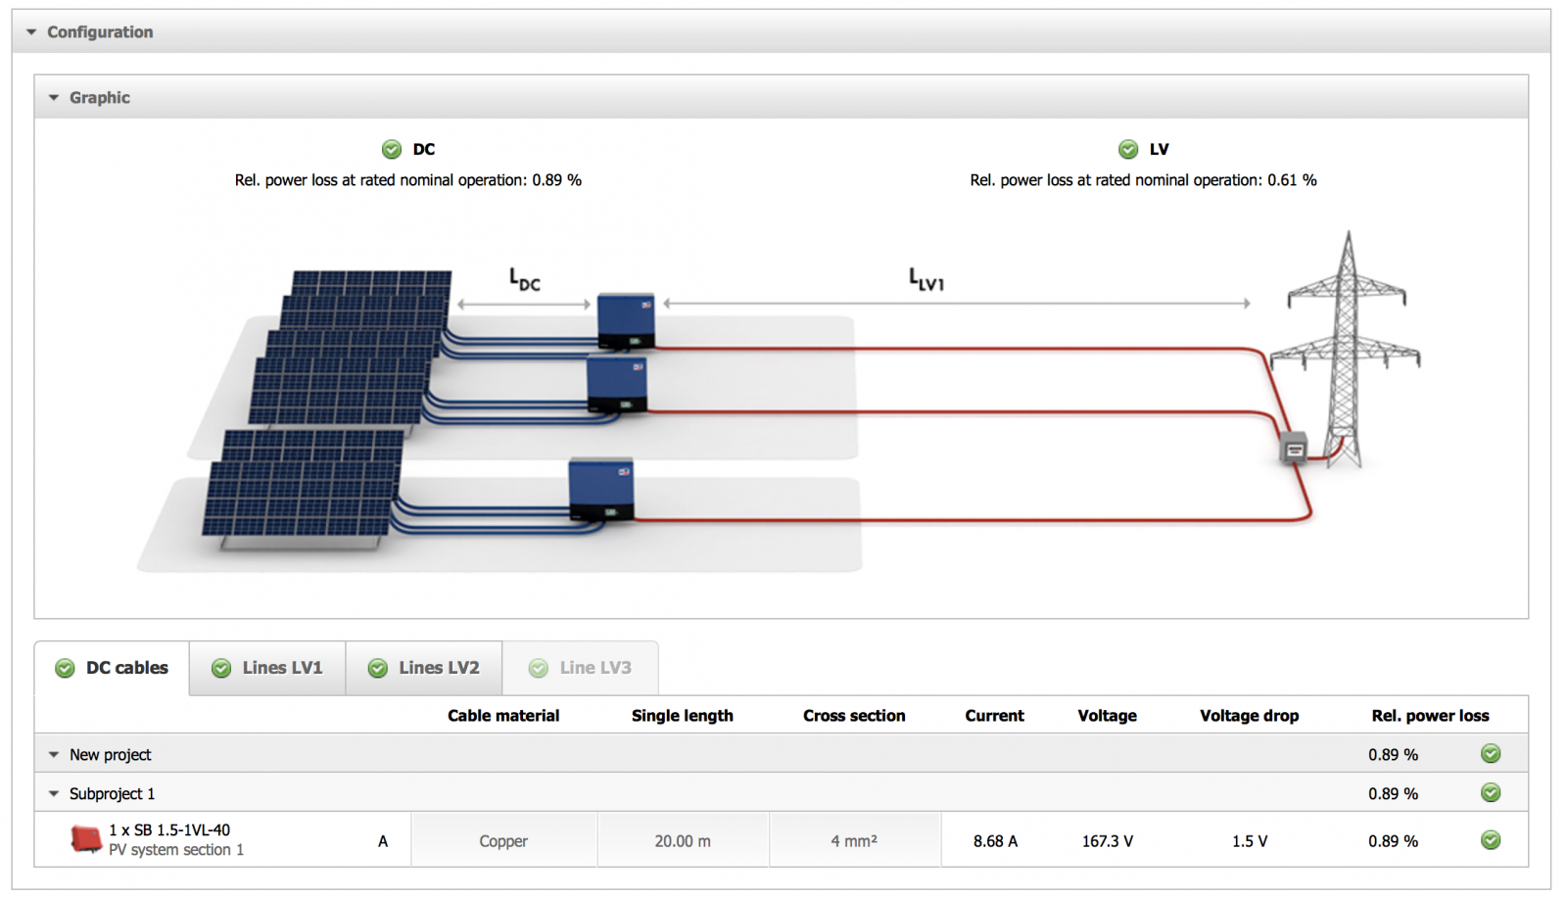Click the check icon on Line LV3 tab

click(539, 668)
